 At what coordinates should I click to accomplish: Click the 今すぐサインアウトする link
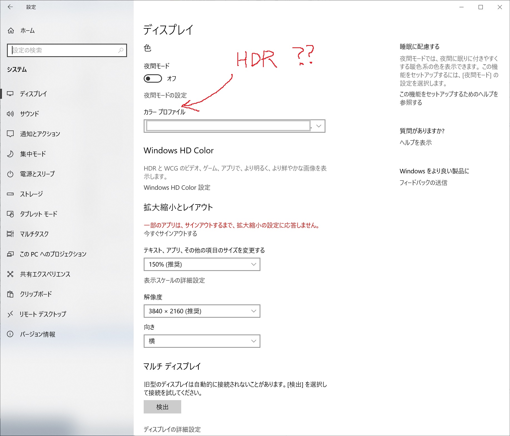(x=170, y=234)
